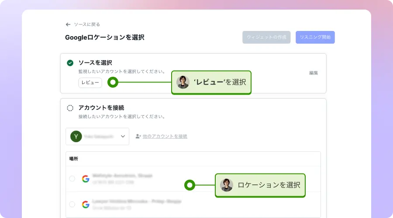This screenshot has width=393, height=218.
Task: Click the 場所 column header
Action: pos(73,159)
